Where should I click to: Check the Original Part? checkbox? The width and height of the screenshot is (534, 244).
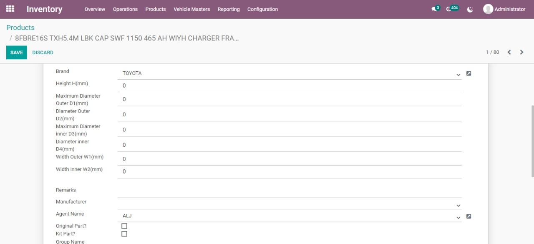tap(124, 226)
